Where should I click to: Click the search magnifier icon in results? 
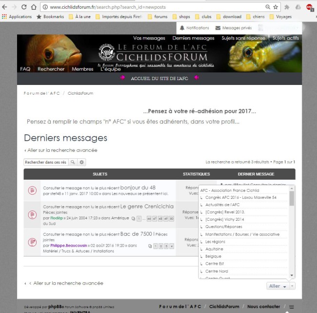73,162
